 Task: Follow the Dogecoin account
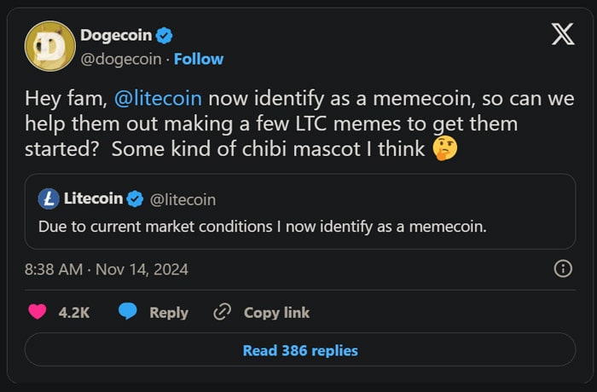[x=199, y=59]
